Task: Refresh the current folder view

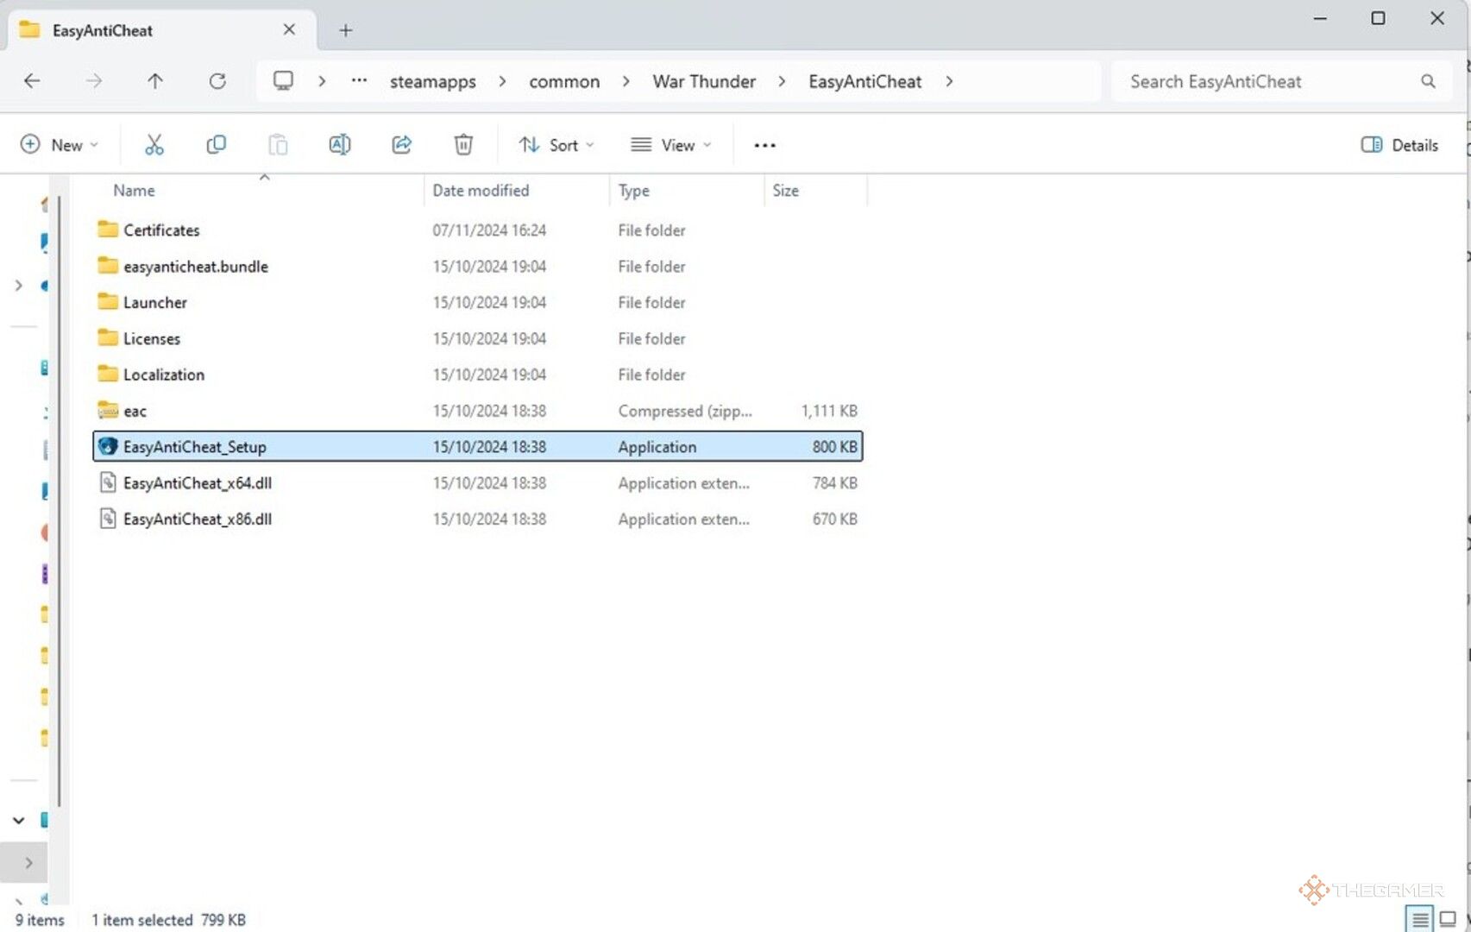Action: [x=217, y=81]
